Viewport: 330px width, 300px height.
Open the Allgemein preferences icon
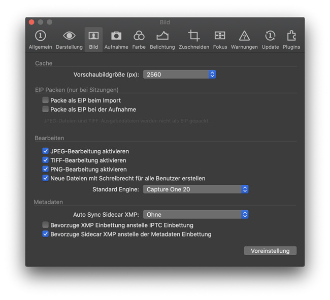coord(40,36)
